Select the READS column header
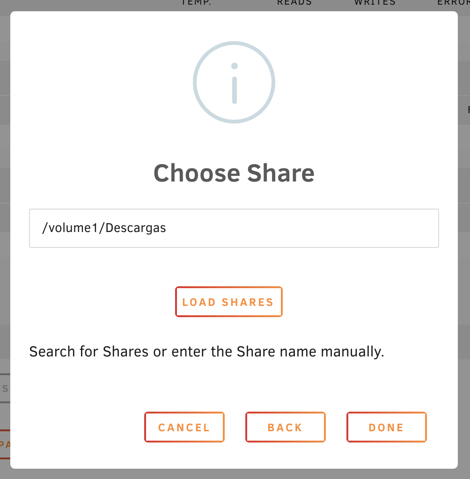 294,3
